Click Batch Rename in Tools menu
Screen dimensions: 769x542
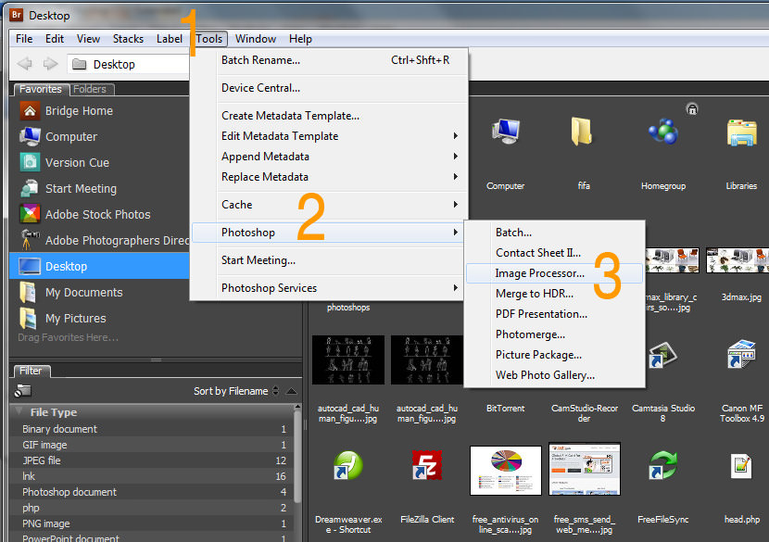[x=260, y=60]
